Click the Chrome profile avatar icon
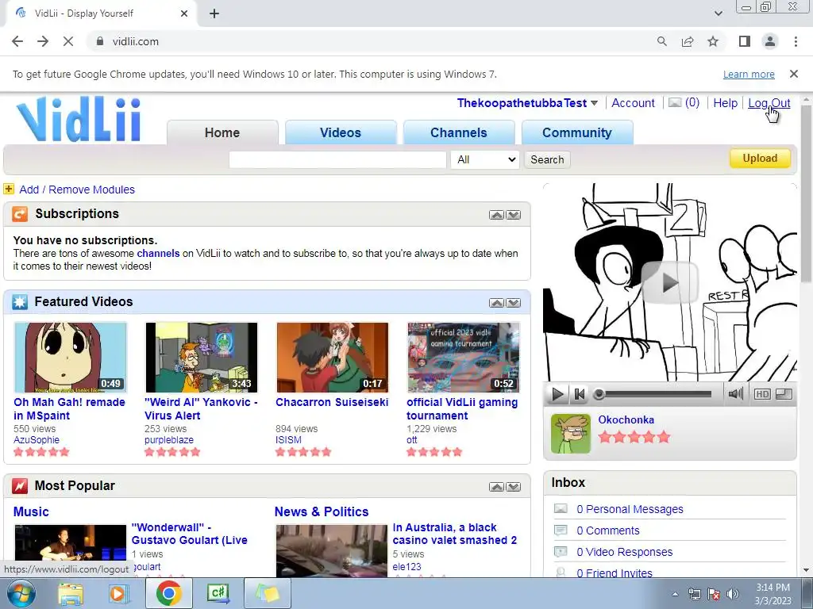Viewport: 813px width, 609px height. (770, 41)
